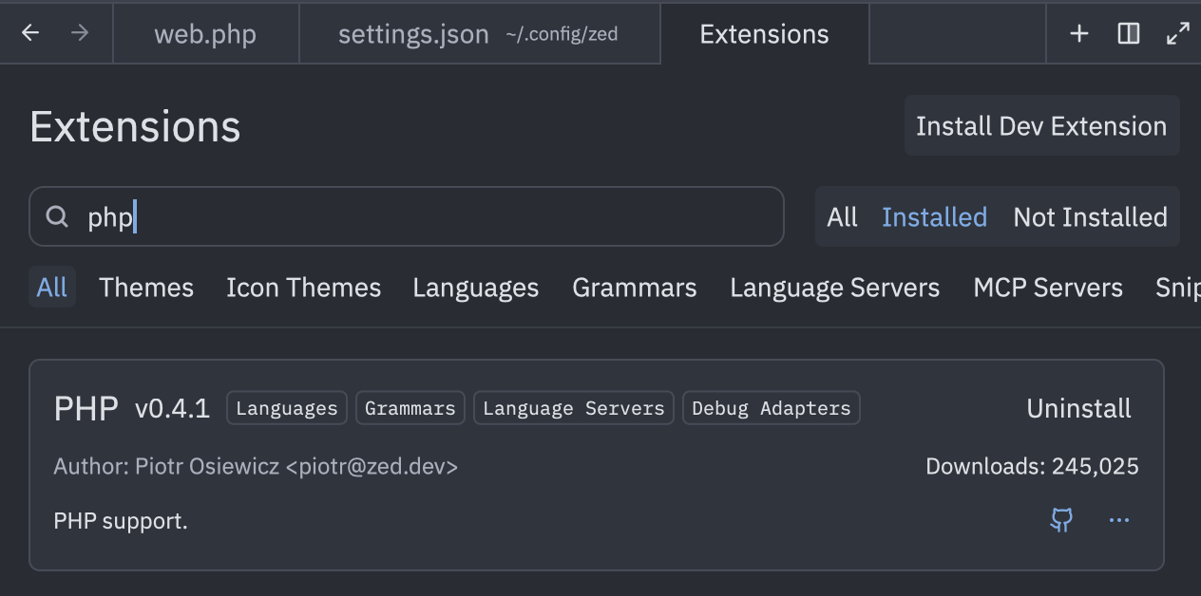Click the PHP extension title
Viewport: 1201px width, 596px height.
click(86, 408)
